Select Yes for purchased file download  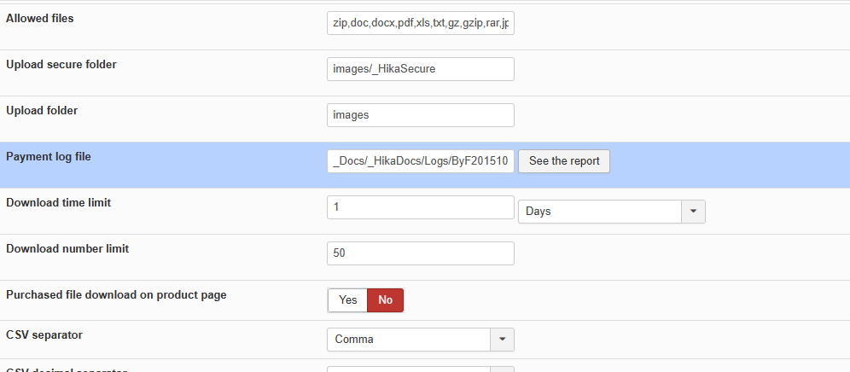[347, 300]
